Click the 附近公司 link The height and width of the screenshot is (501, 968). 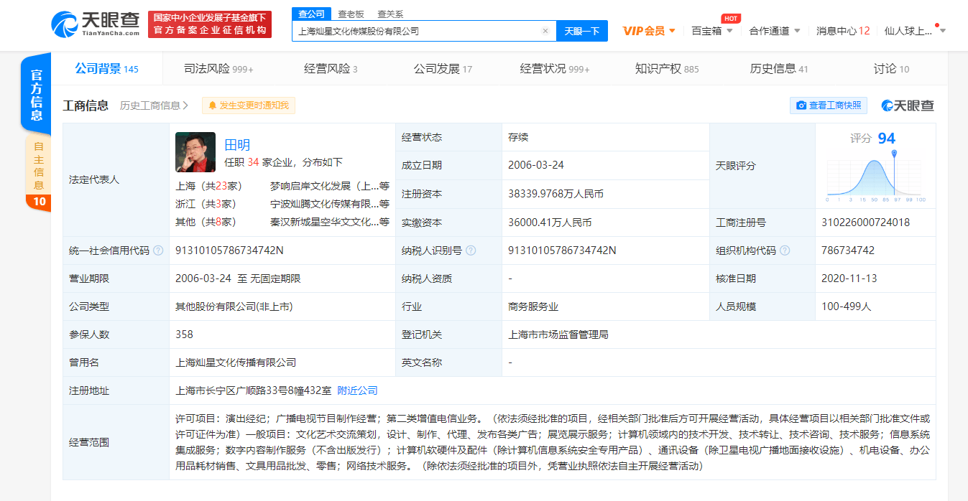(357, 390)
